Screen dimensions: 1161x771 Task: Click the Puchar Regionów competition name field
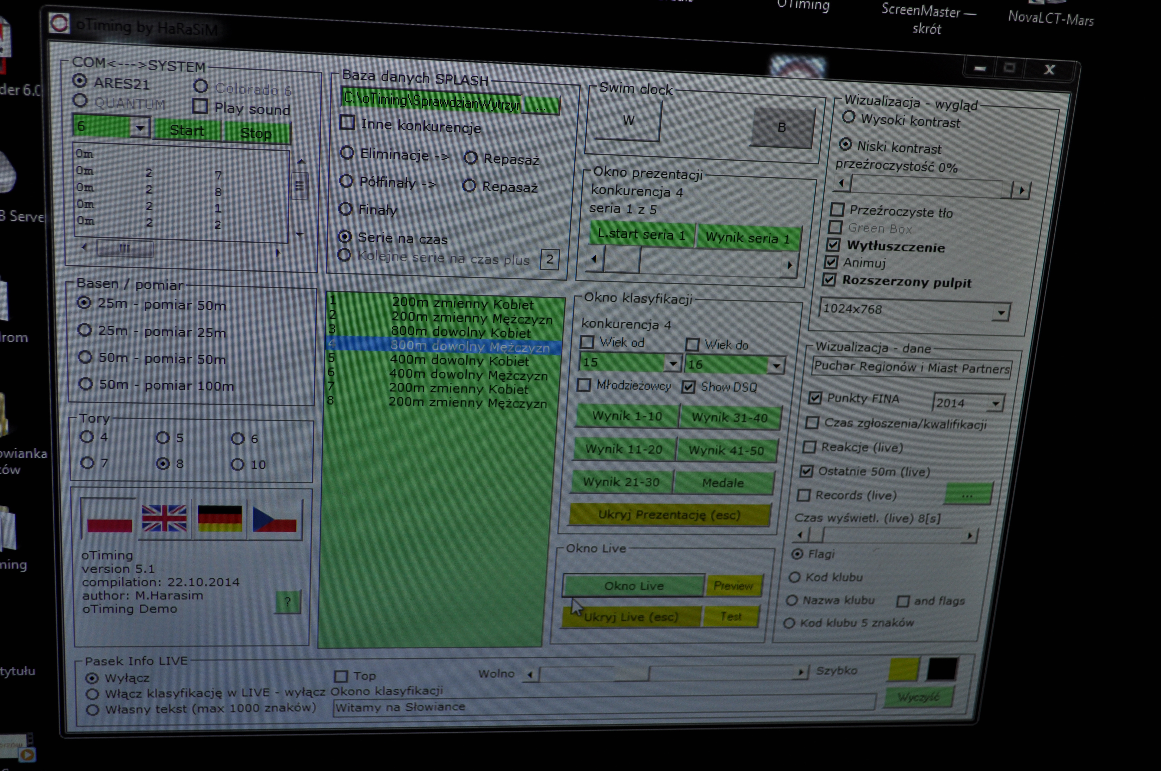click(x=912, y=367)
